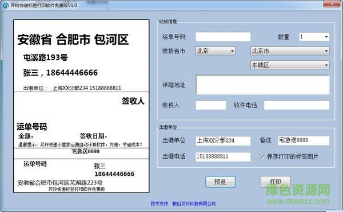
Task: Click 安徽省合肥市包河区芜湖路223号 text
Action: pyautogui.click(x=59, y=183)
